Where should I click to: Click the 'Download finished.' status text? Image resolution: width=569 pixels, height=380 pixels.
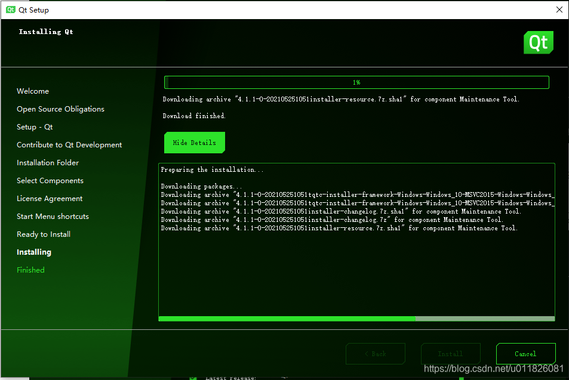[x=194, y=116]
